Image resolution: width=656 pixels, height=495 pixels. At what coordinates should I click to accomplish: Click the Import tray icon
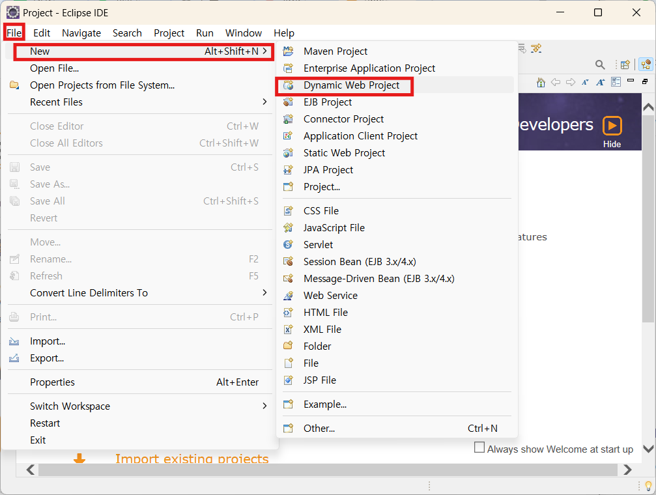(14, 341)
